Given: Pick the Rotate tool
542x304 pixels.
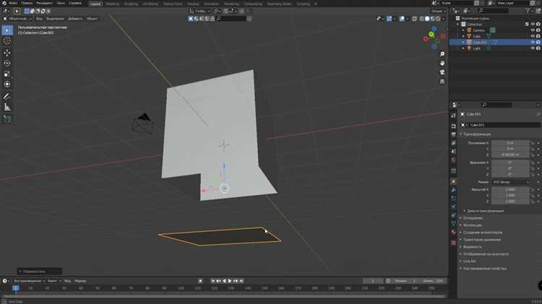Looking at the screenshot, I should (x=7, y=63).
